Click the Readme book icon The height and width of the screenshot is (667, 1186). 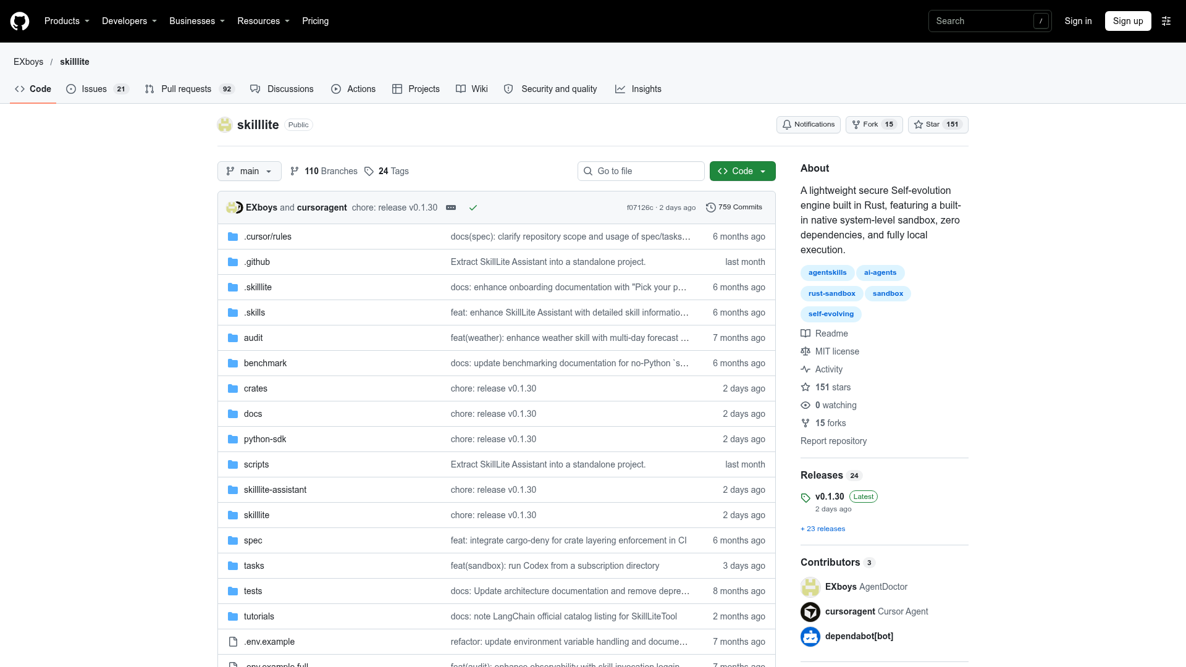[805, 333]
